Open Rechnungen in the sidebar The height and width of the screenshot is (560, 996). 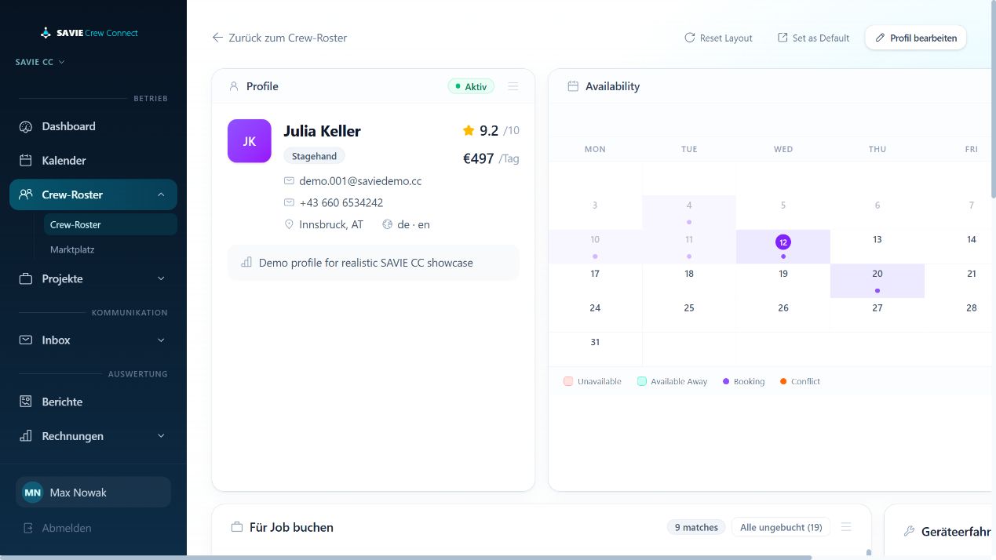point(93,435)
